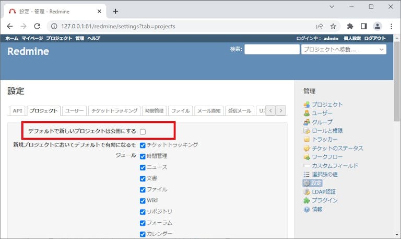
Task: Open the 時間管理 settings tab
Action: 154,111
